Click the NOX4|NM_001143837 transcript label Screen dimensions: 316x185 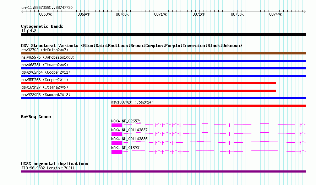[129, 130]
